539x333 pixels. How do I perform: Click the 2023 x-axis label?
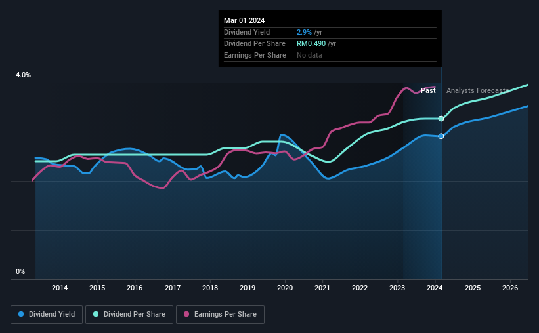tap(397, 288)
